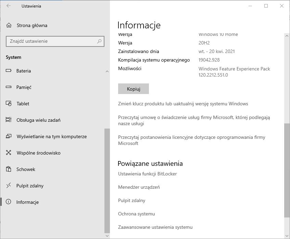This screenshot has width=290, height=239.
Task: Click main pane scrollbar up arrow
Action: 287,36
